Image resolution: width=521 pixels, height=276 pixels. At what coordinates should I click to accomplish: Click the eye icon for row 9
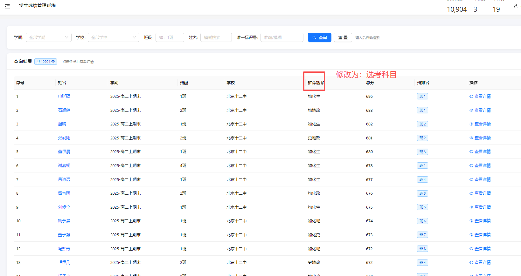click(471, 207)
